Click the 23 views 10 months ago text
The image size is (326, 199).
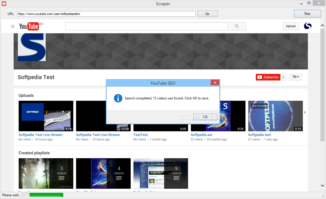click(x=209, y=140)
